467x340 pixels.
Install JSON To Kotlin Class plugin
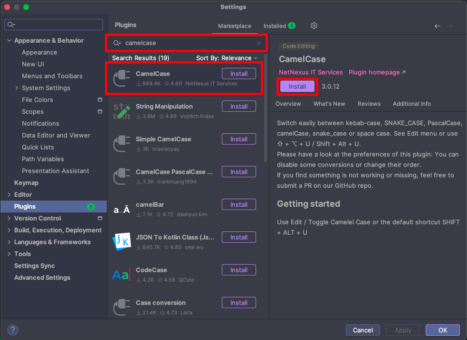[x=239, y=237]
